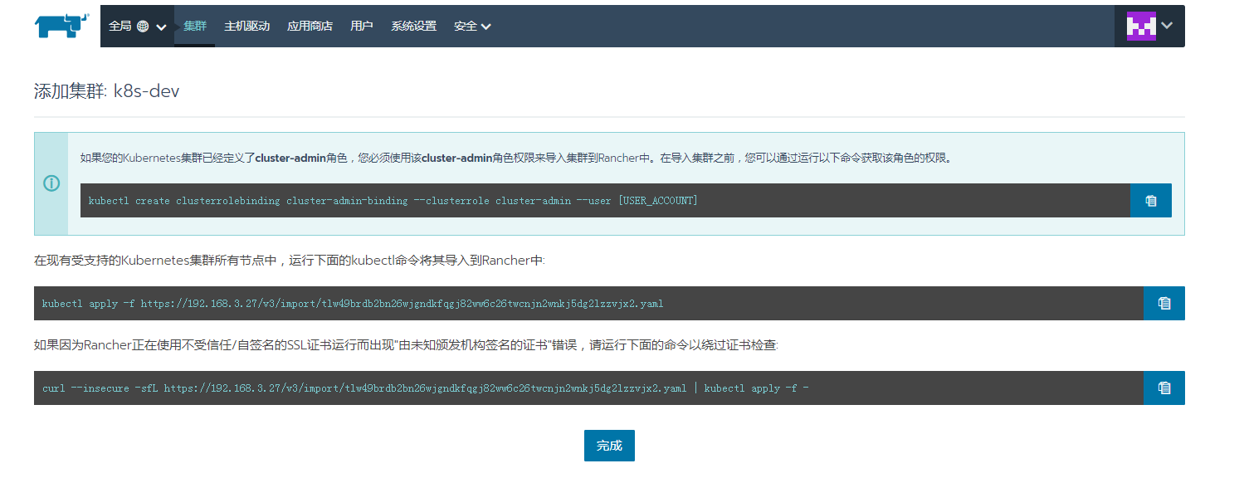Open the 系统设置 menu item
This screenshot has width=1244, height=478.
pos(413,27)
